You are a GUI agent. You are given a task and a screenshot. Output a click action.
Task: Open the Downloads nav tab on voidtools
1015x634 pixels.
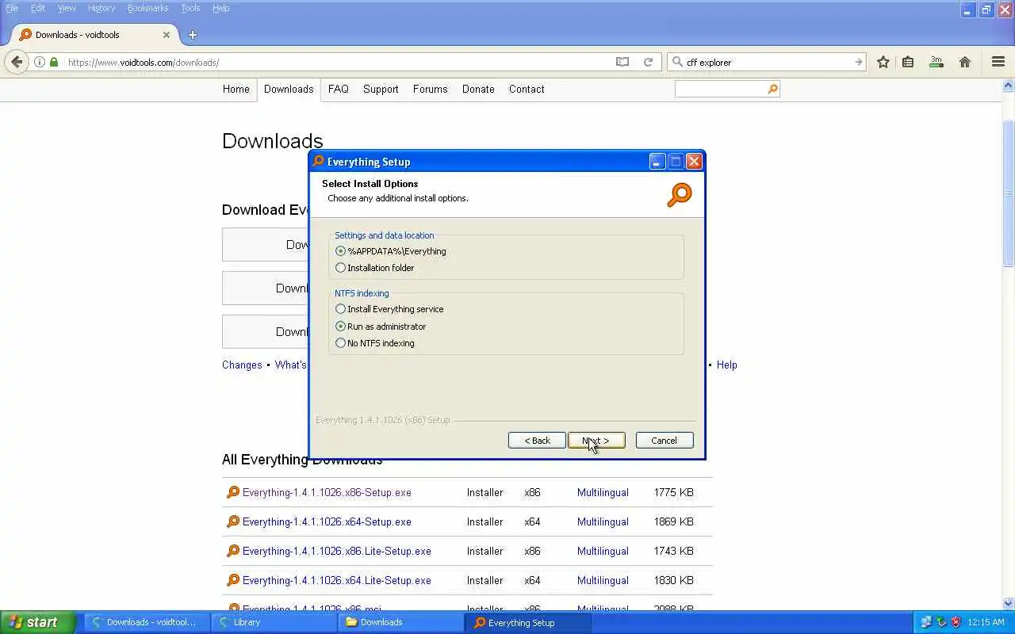(x=289, y=90)
